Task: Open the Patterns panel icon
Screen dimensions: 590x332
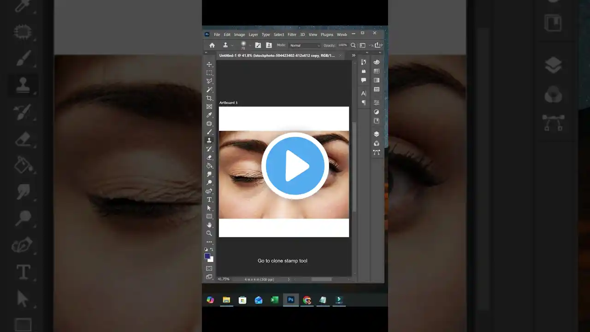Action: tap(377, 89)
